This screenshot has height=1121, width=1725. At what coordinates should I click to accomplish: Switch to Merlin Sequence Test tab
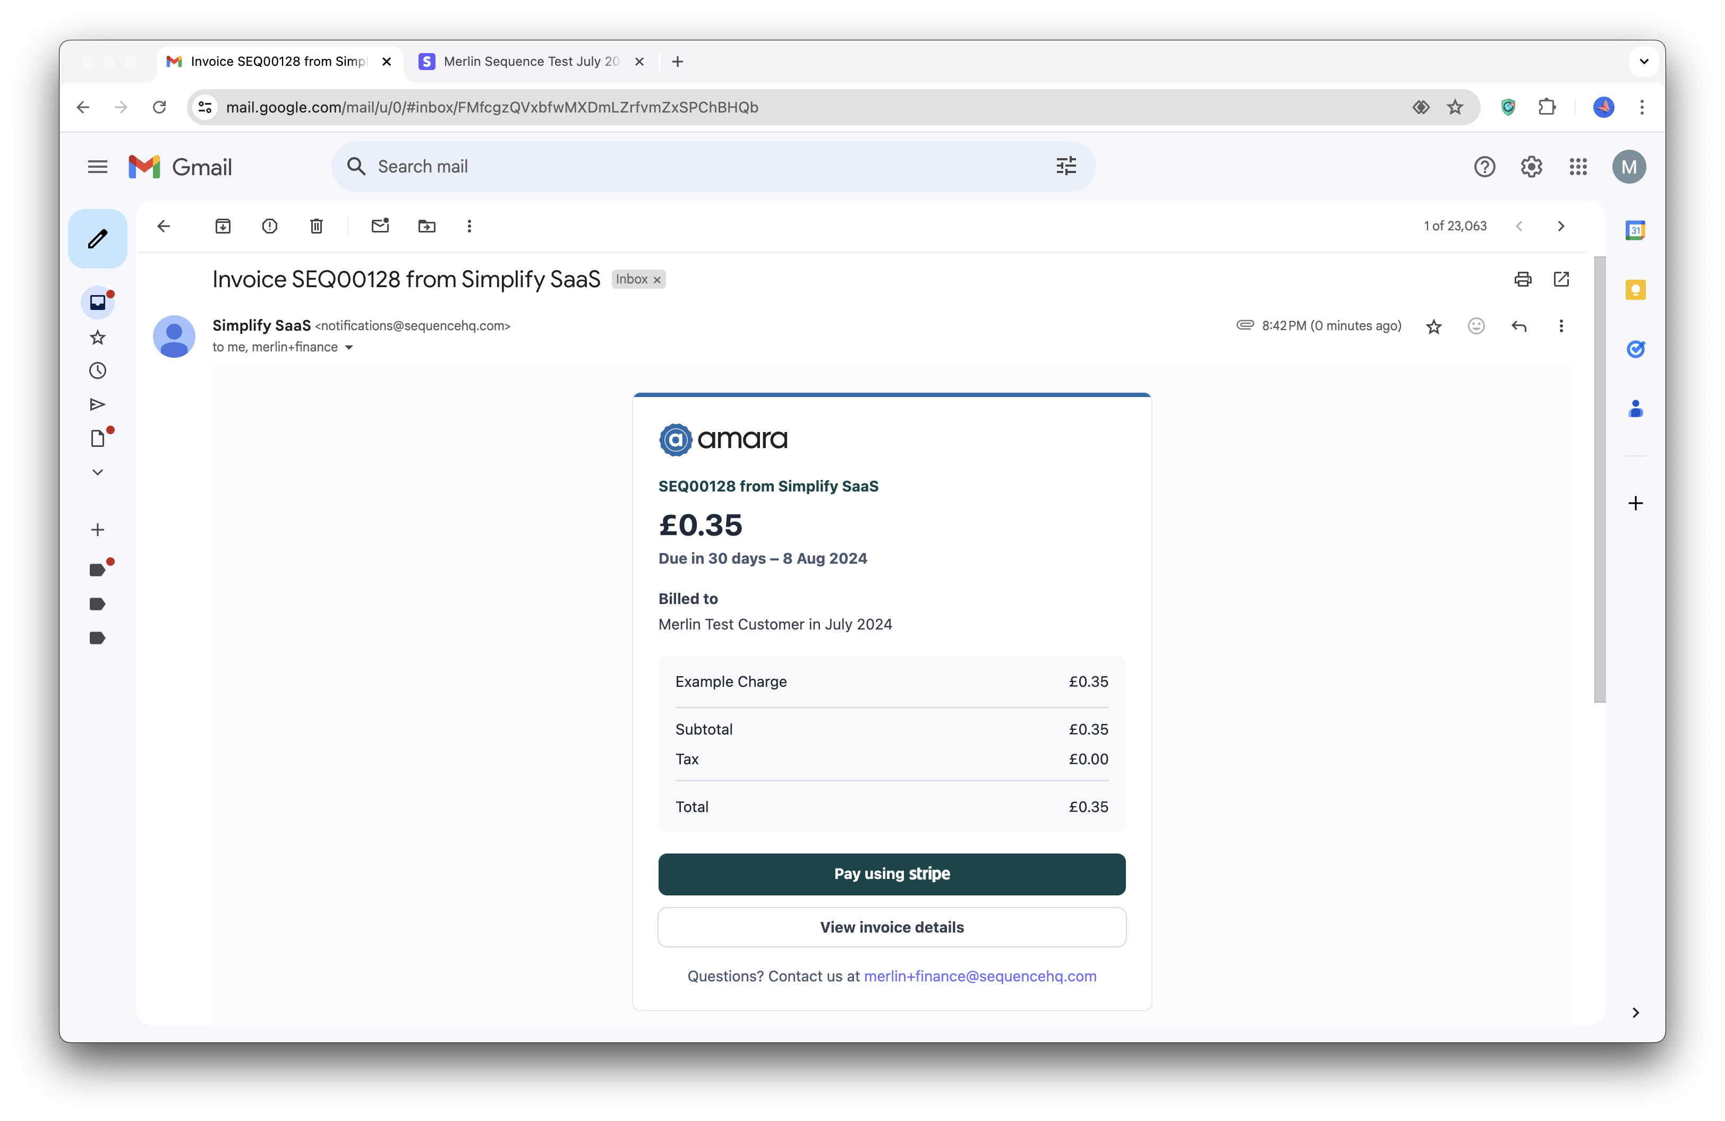[531, 62]
